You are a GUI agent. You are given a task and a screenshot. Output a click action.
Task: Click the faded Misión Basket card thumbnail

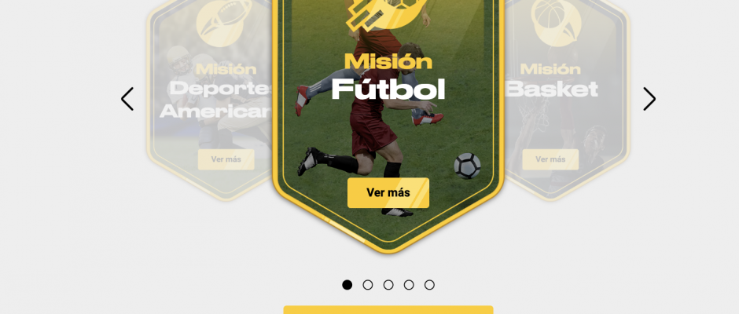567,99
